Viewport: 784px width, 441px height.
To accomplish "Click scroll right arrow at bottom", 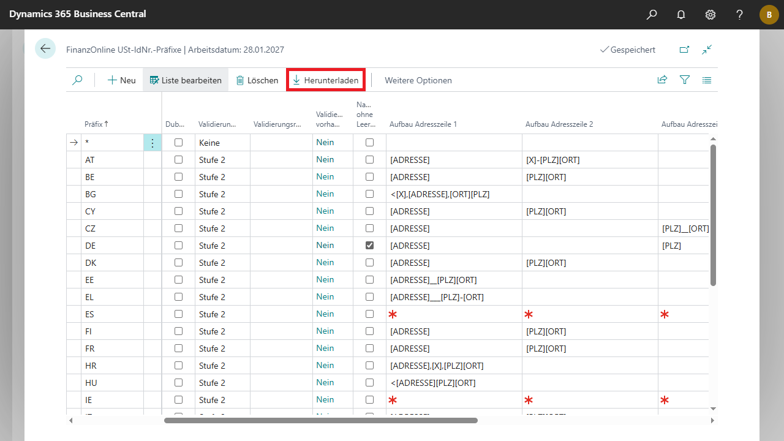I will pos(712,421).
